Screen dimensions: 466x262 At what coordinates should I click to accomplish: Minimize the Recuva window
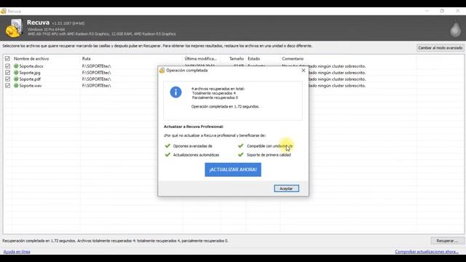pyautogui.click(x=427, y=11)
